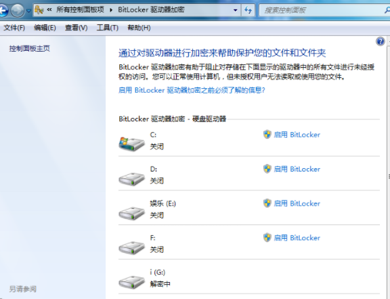Click the F: drive label text
The height and width of the screenshot is (299, 390).
(x=153, y=238)
